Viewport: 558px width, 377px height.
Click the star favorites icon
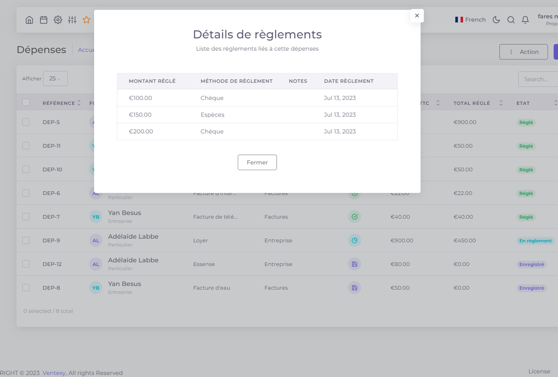[86, 20]
